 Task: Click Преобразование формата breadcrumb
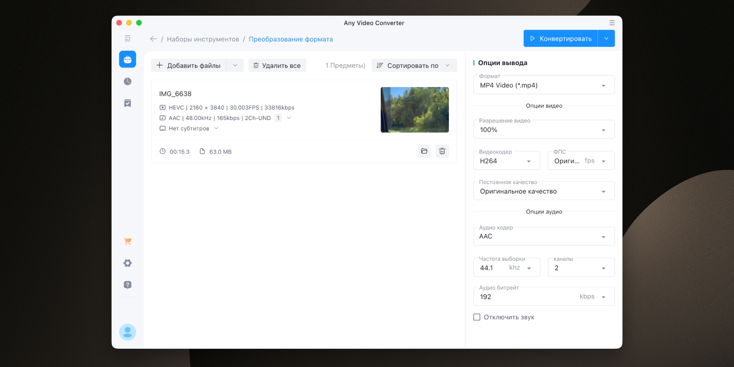pos(291,39)
